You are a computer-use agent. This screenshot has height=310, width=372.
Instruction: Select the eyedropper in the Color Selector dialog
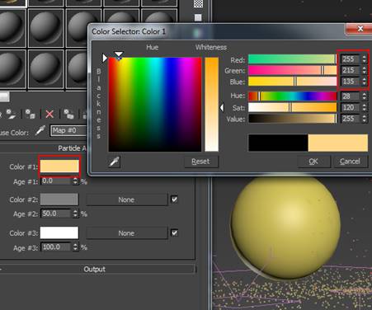coord(115,162)
